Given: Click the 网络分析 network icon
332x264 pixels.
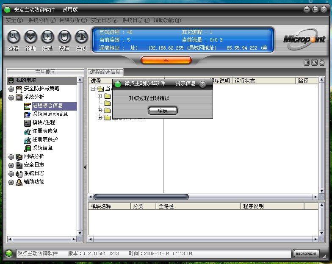Looking at the screenshot, I should [19, 157].
